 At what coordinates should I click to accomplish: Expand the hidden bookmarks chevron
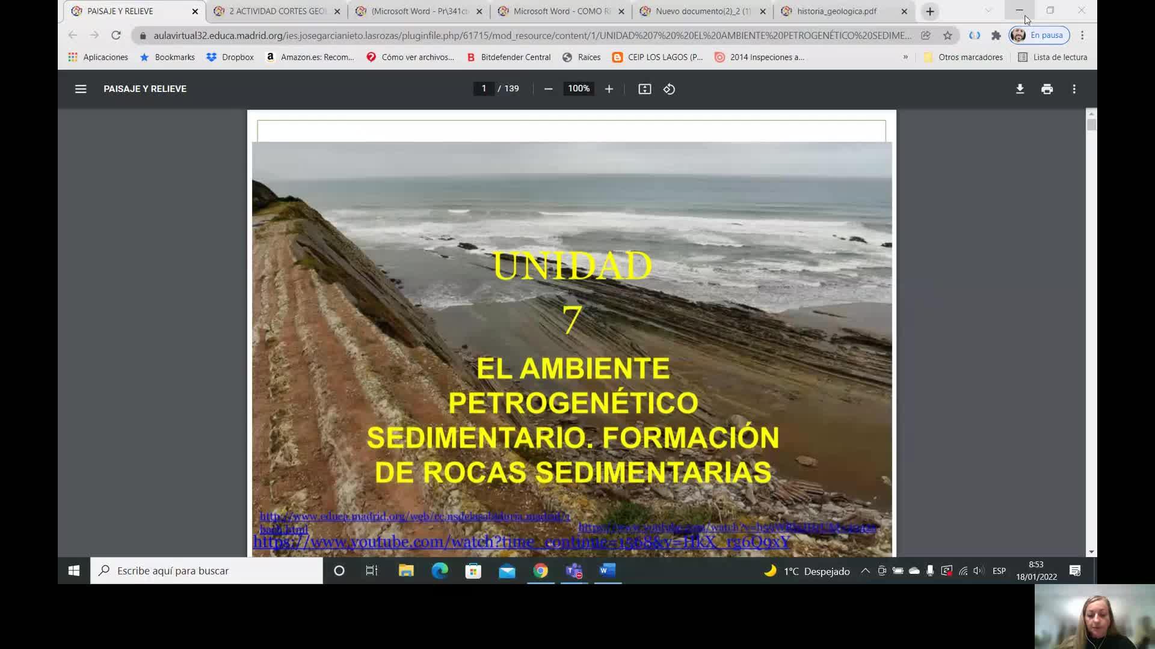coord(905,57)
